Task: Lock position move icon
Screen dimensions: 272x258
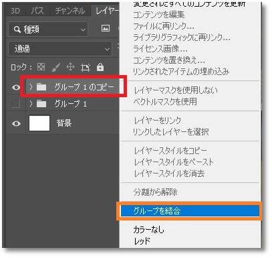Action: [x=70, y=67]
